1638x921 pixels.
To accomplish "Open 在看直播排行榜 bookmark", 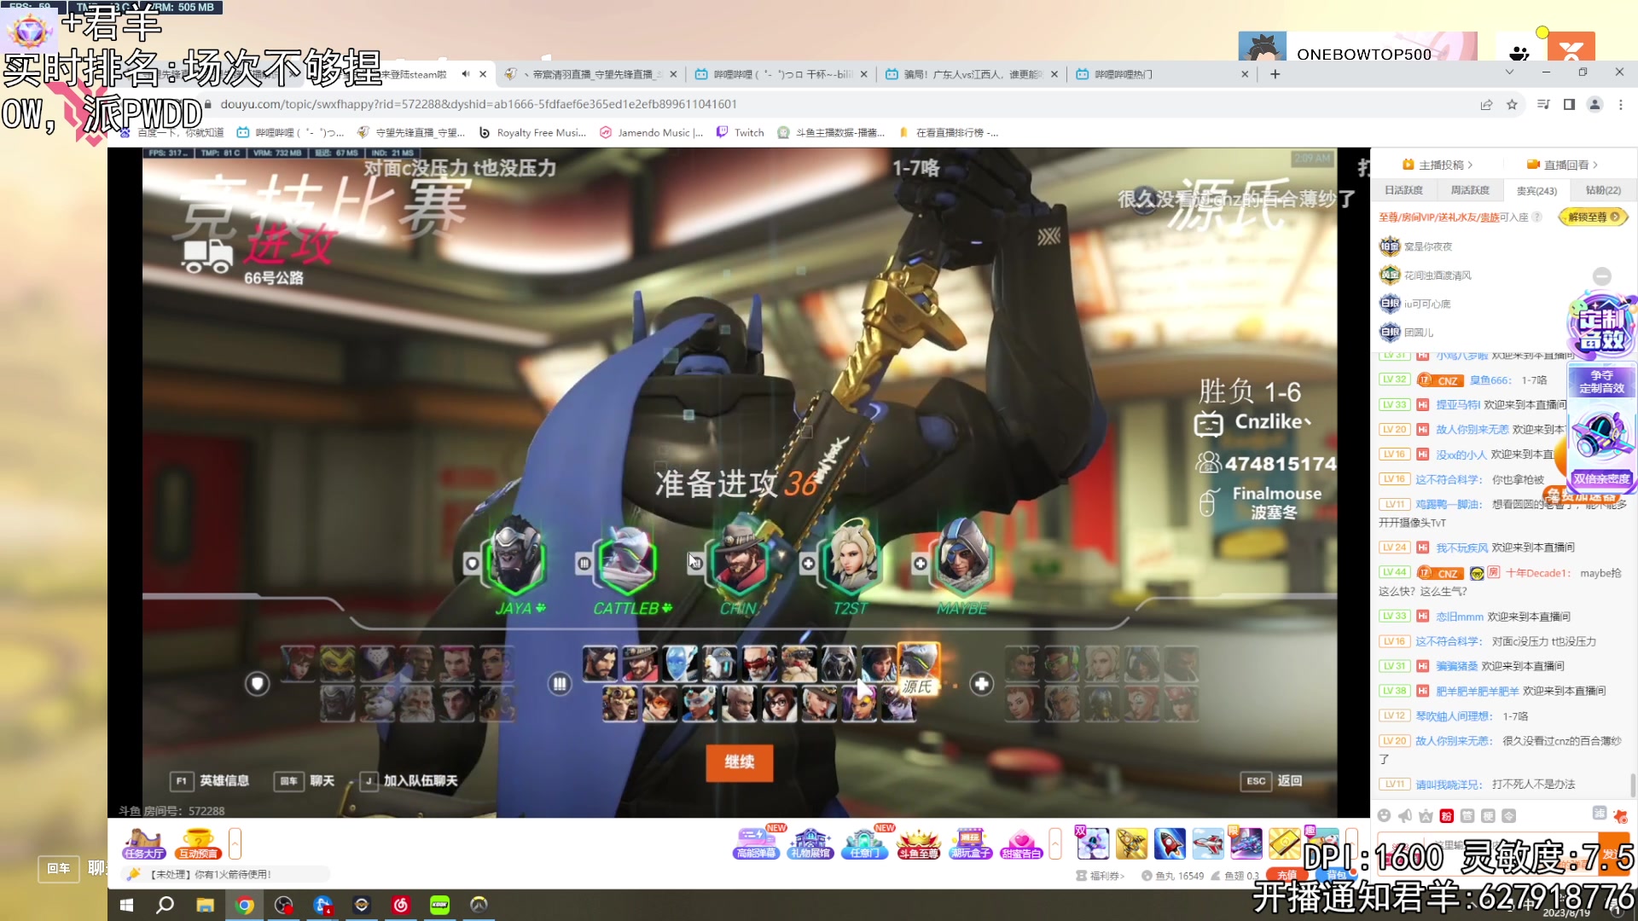I will pos(948,132).
